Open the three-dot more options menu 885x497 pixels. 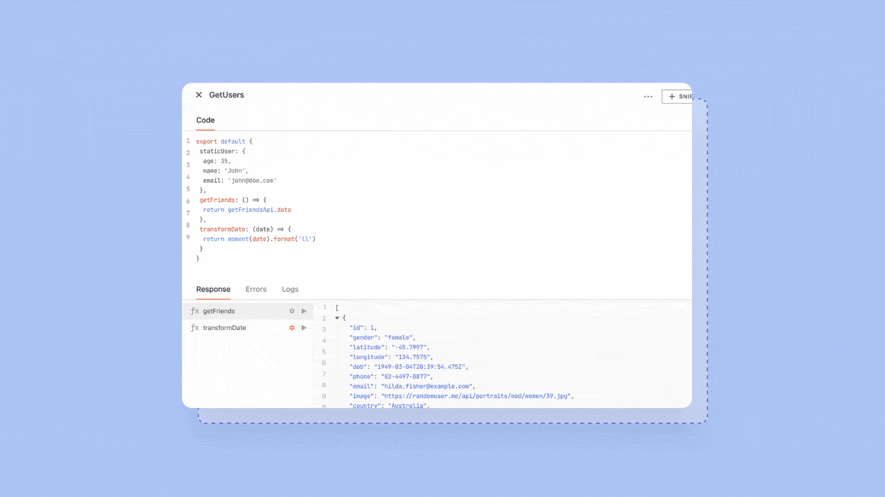coord(648,97)
